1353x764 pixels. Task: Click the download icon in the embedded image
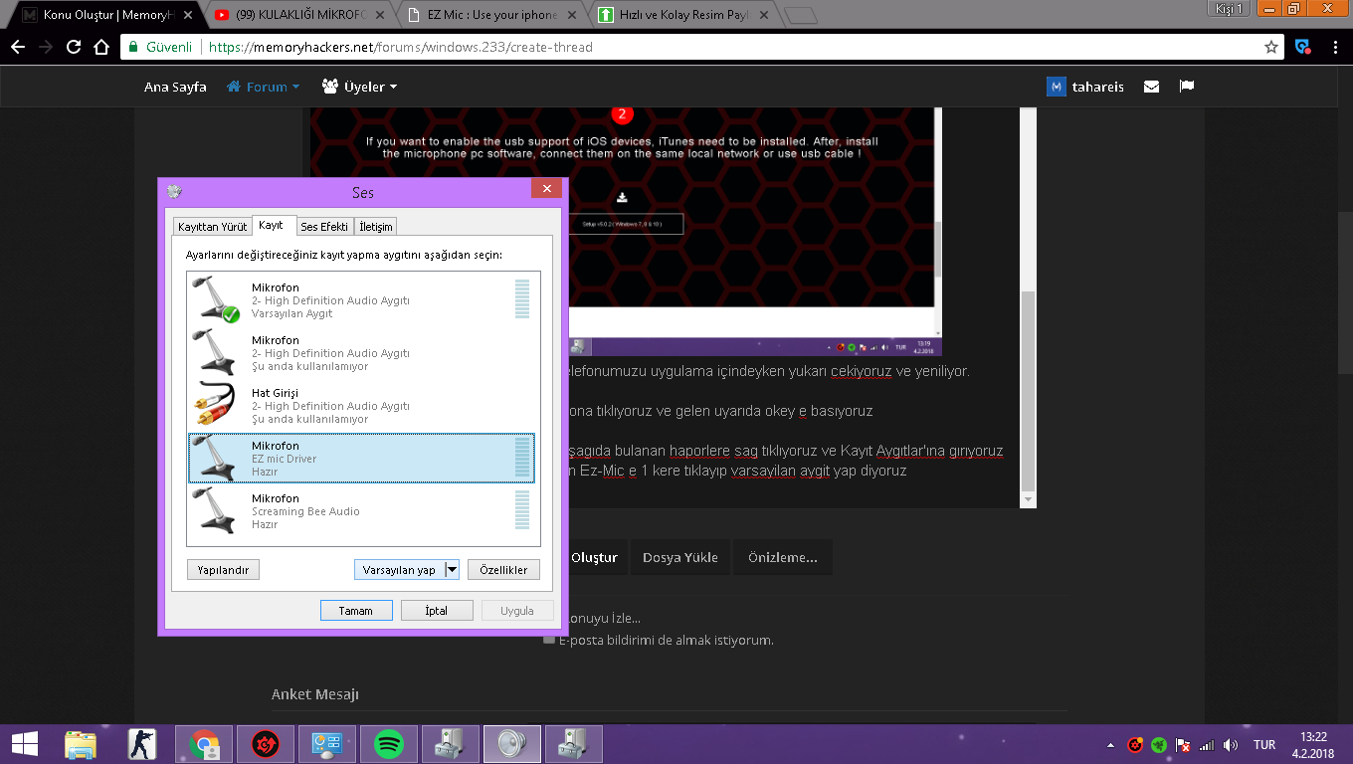pos(622,197)
